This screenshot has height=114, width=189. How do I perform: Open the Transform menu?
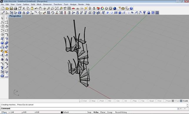click(x=58, y=4)
